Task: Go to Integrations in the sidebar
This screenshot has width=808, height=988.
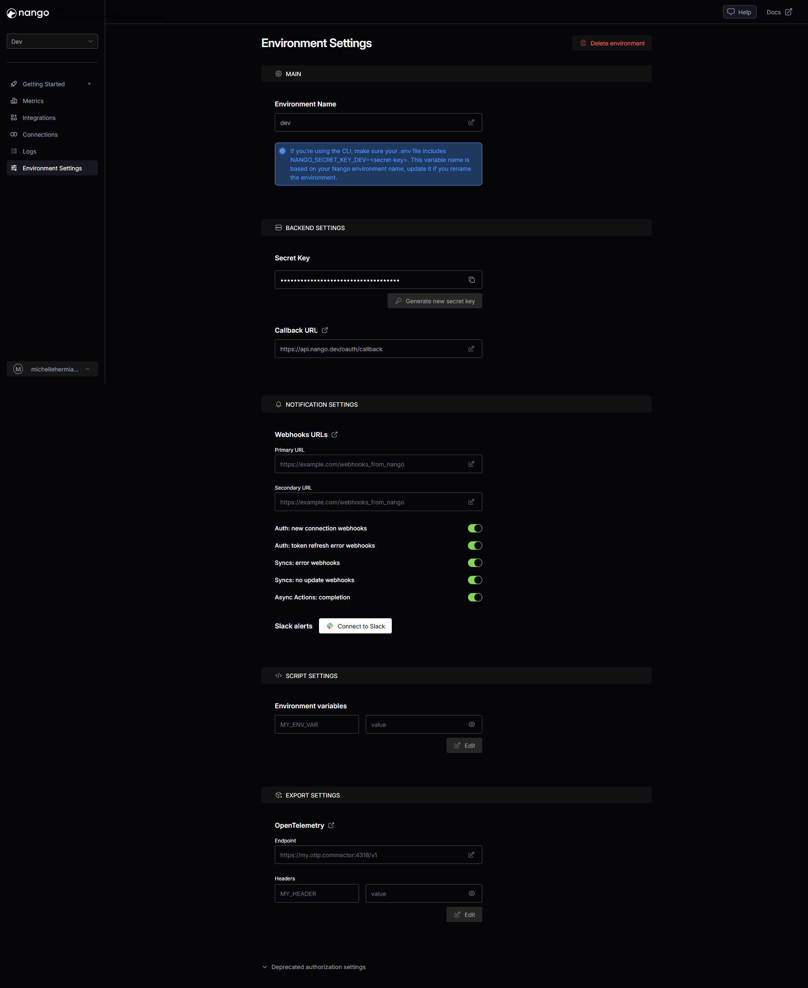Action: [x=39, y=118]
